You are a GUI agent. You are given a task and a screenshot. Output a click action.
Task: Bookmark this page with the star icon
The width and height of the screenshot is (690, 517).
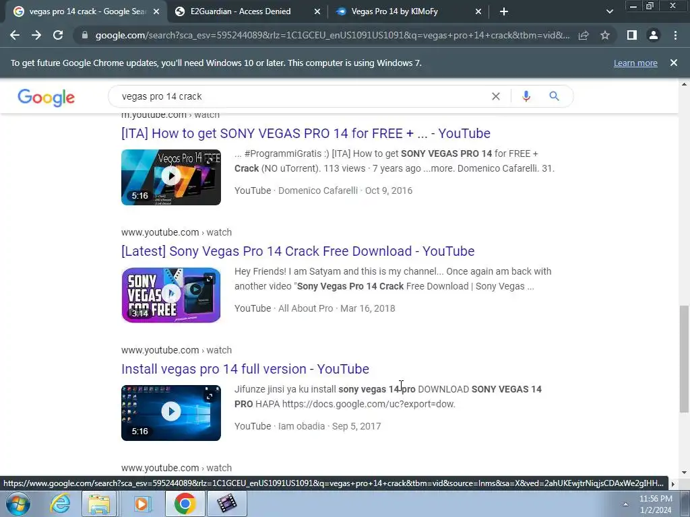(605, 35)
